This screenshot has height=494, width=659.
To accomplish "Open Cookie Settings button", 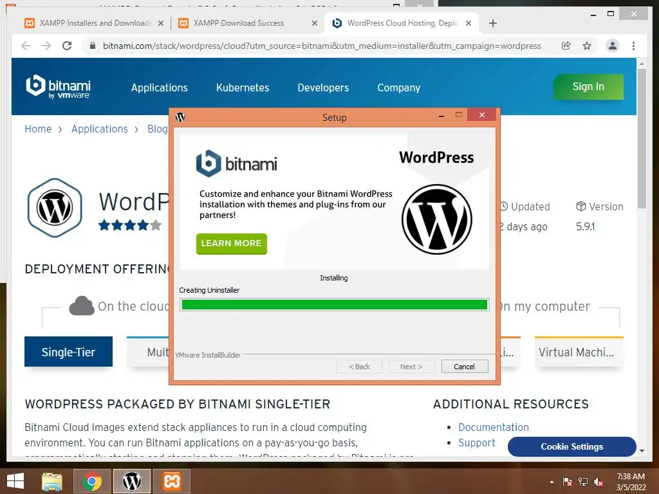I will pyautogui.click(x=572, y=446).
